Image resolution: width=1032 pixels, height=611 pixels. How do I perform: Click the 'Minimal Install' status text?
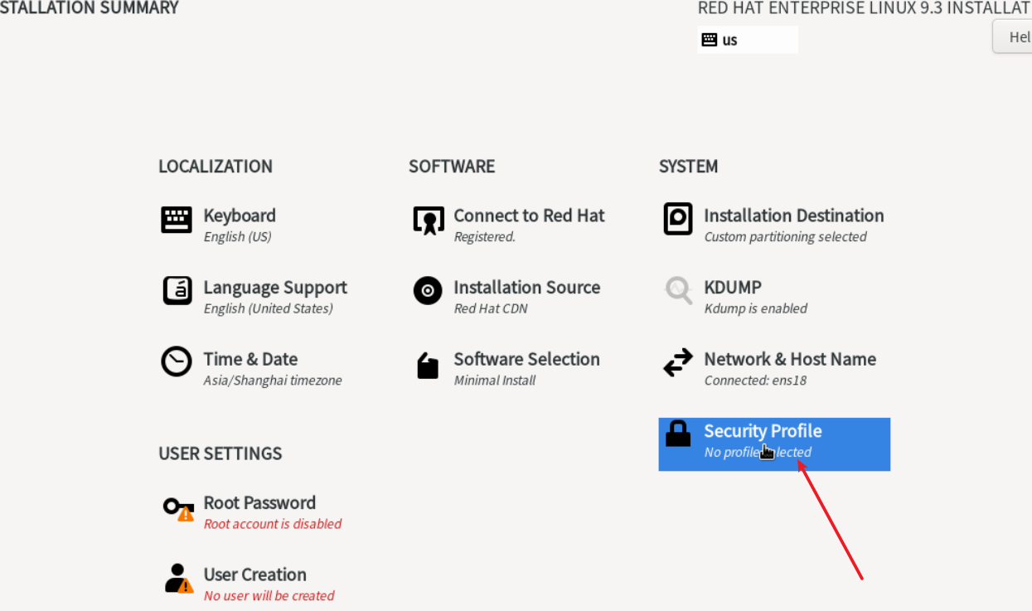(x=495, y=381)
